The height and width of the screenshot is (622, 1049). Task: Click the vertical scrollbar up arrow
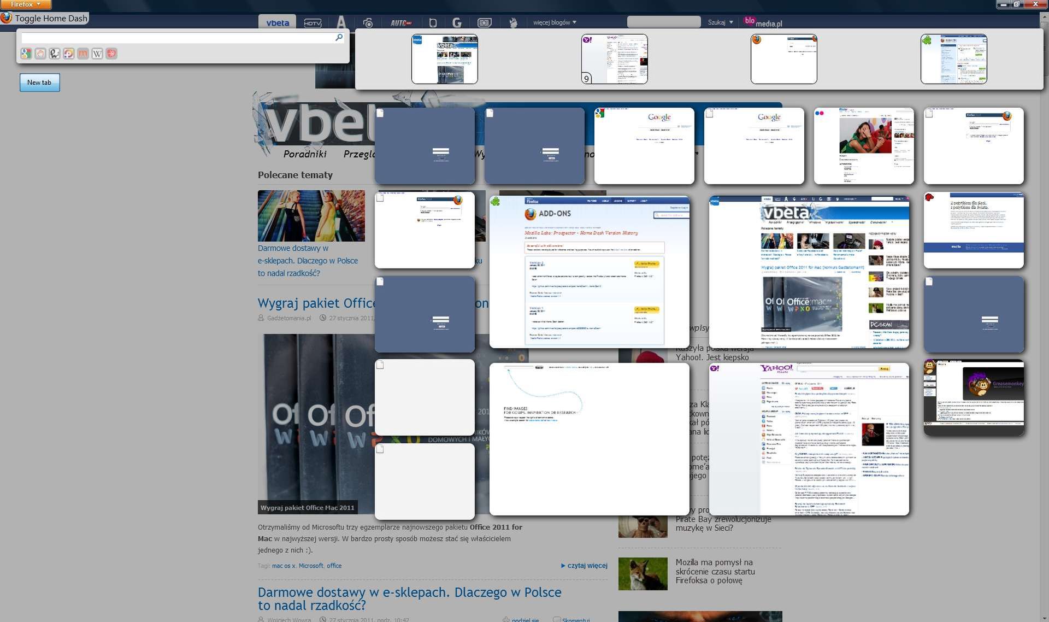pyautogui.click(x=1045, y=17)
